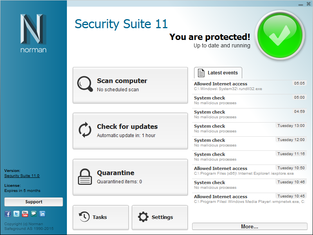Open Norman's Facebook page icon
The width and height of the screenshot is (313, 235).
tap(7, 214)
